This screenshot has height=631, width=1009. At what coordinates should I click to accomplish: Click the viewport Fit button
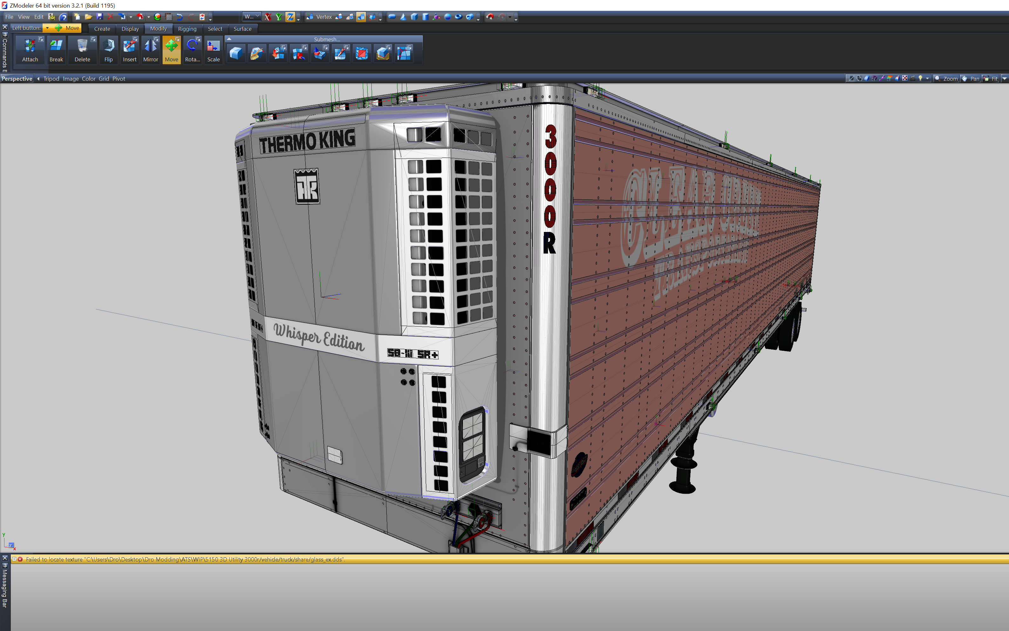pyautogui.click(x=991, y=78)
